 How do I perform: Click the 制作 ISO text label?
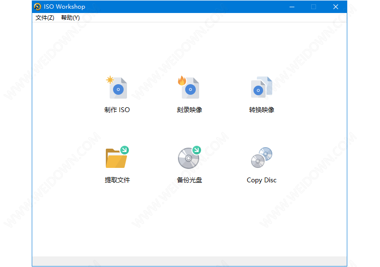click(117, 110)
